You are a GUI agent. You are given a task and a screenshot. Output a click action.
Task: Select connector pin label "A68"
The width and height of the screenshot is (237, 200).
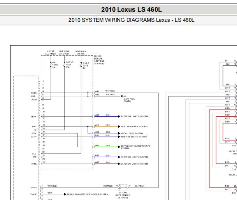pos(97,115)
